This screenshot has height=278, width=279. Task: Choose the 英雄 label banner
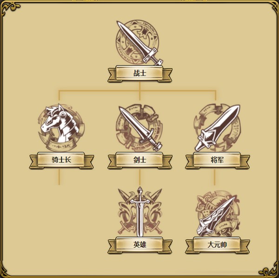[140, 245]
